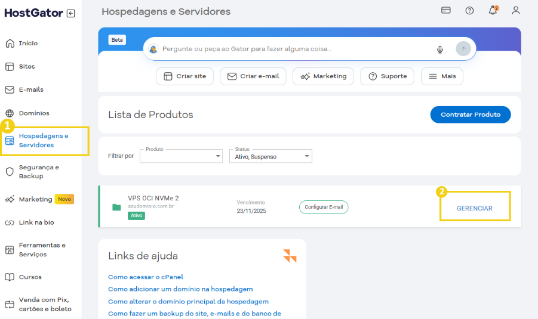The height and width of the screenshot is (319, 538).
Task: Click the orange logo icon in Links de ajuda
Action: [x=290, y=256]
